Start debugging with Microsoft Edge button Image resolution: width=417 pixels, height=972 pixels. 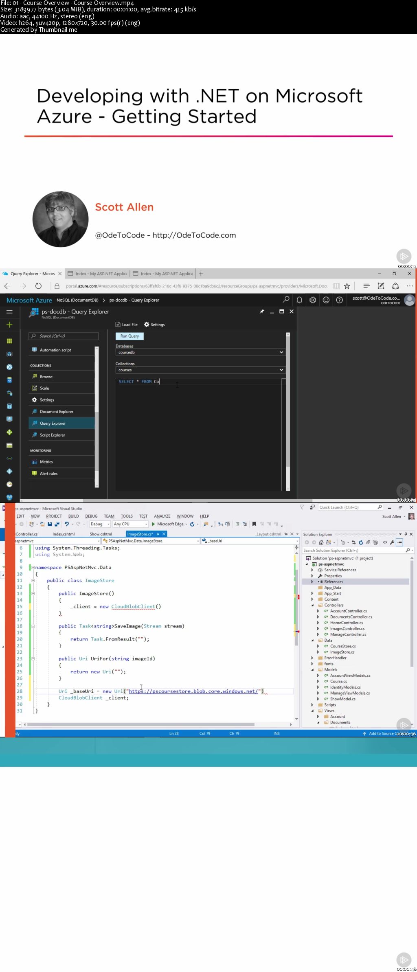[167, 524]
